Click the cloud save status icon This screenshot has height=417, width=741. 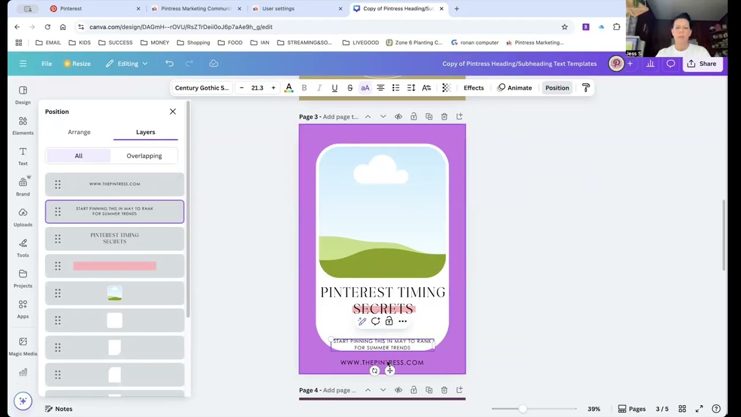(x=214, y=64)
